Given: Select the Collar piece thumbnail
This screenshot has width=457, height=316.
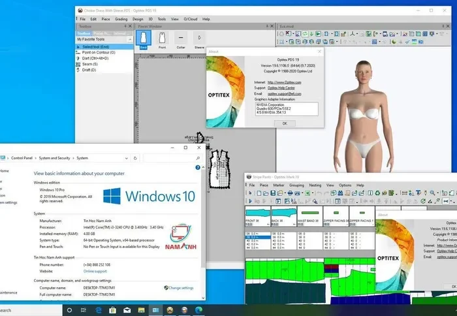Looking at the screenshot, I should pos(181,40).
